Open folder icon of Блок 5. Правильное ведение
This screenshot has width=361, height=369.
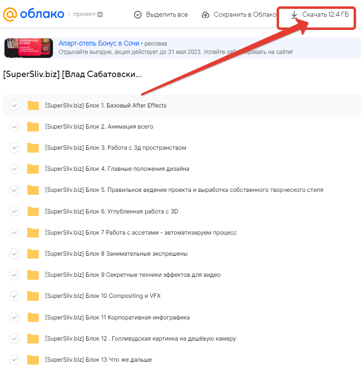tap(33, 190)
